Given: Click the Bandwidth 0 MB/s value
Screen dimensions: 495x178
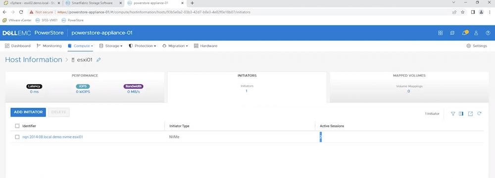Looking at the screenshot, I should 133,92.
